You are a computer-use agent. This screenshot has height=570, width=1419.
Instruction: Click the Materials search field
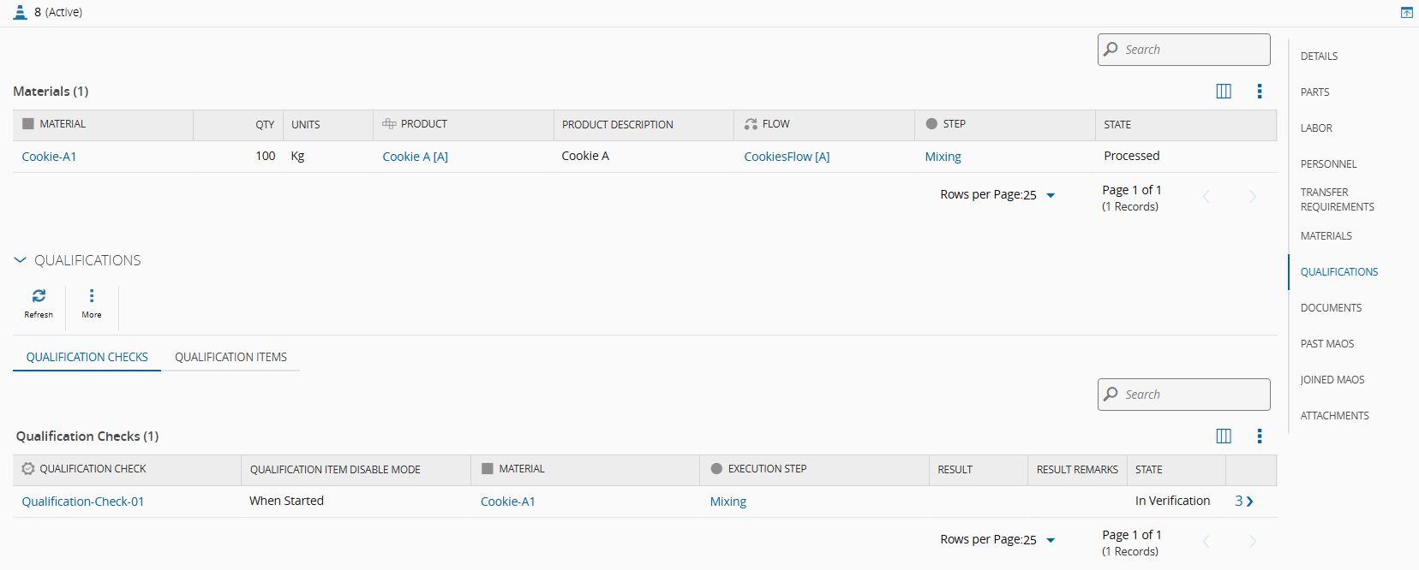click(x=1183, y=50)
